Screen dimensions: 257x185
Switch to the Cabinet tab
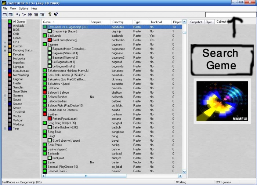[x=221, y=22]
